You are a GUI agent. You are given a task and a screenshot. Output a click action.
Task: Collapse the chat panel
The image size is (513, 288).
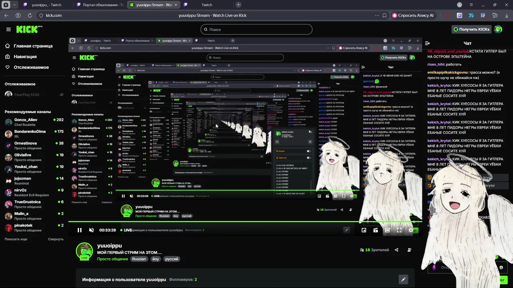(x=427, y=43)
